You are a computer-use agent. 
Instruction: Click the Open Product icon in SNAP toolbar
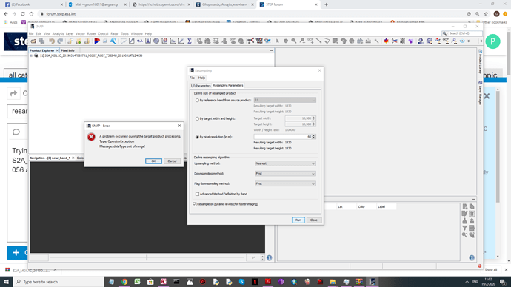(33, 41)
